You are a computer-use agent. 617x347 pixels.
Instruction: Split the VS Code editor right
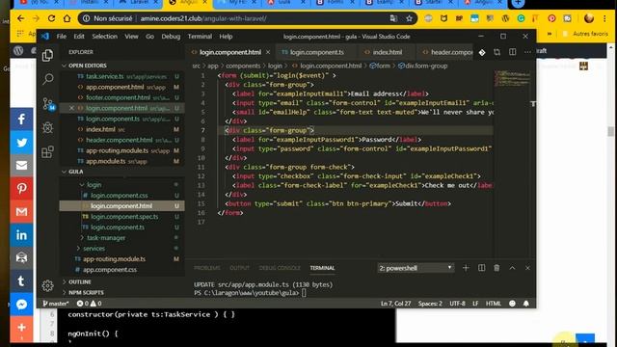tap(512, 52)
